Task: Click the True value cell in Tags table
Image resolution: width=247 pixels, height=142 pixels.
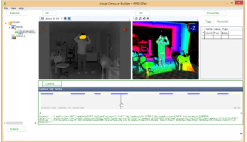Action: (217, 33)
